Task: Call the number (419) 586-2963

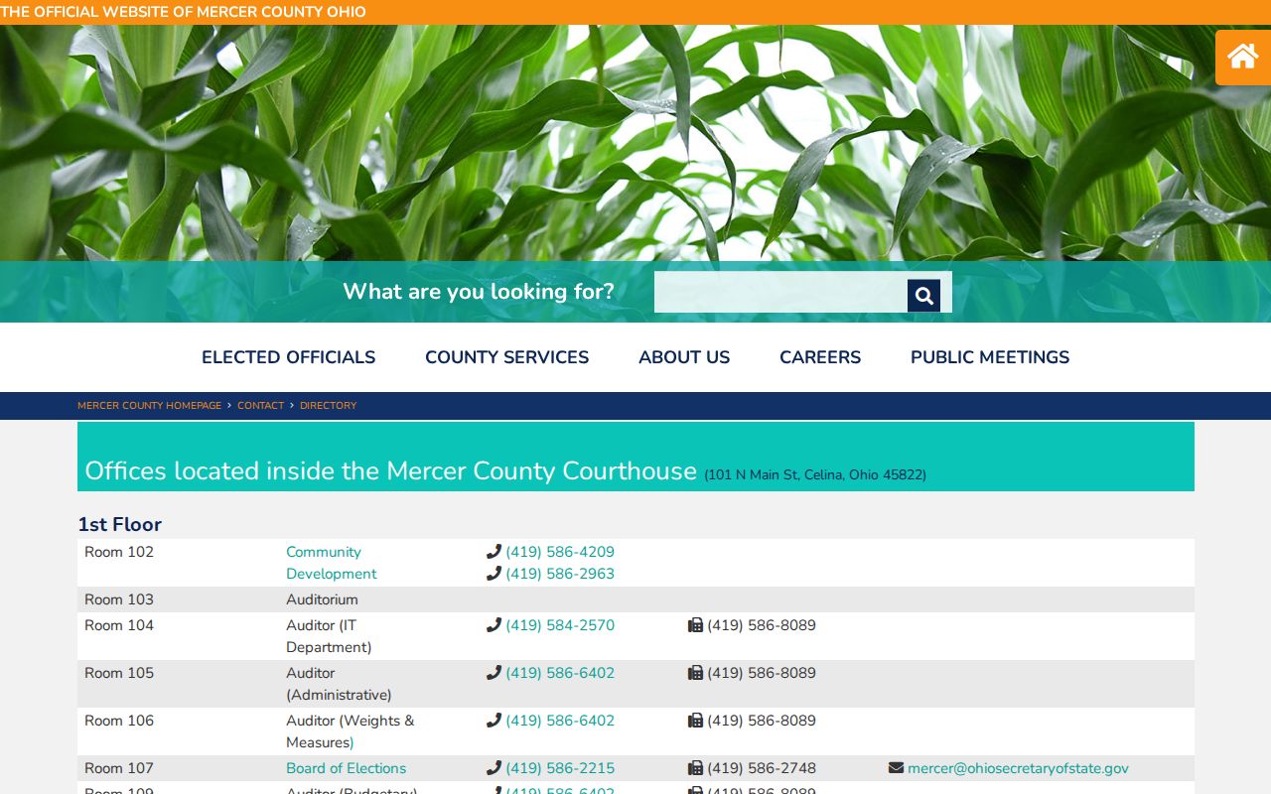Action: coord(560,574)
